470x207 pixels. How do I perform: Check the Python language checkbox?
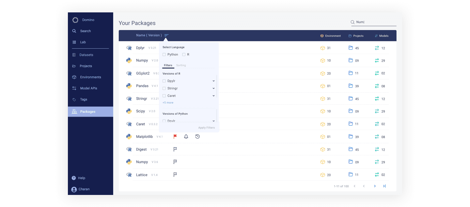pyautogui.click(x=164, y=55)
